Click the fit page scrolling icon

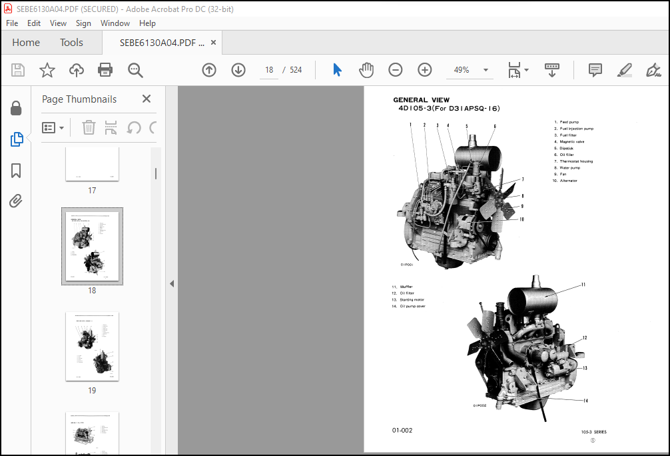tap(514, 70)
